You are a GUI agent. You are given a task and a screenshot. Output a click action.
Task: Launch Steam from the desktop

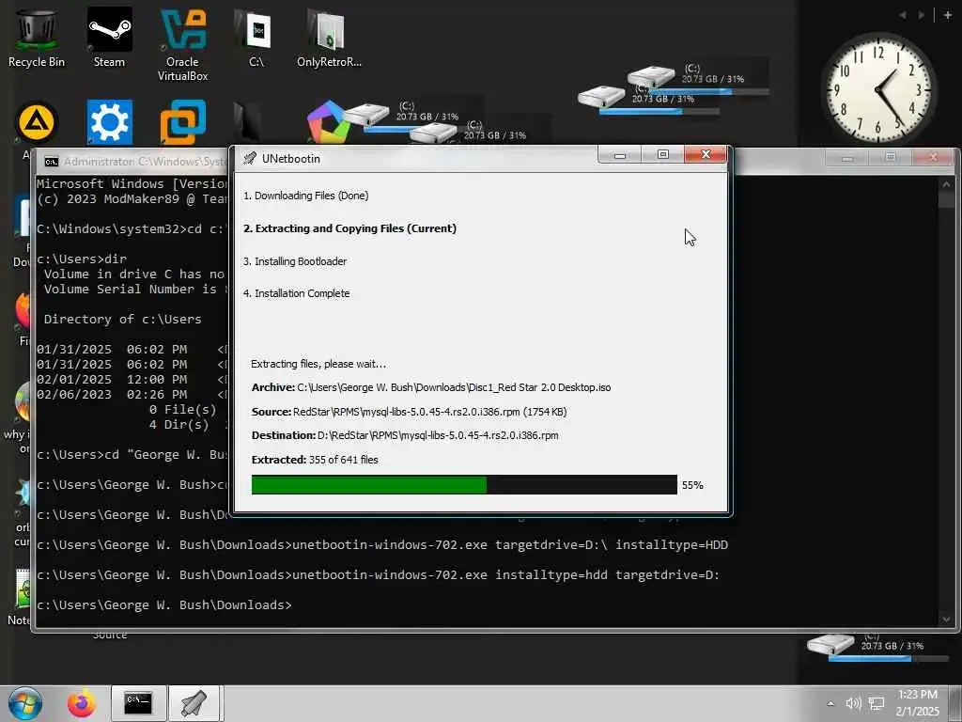(x=109, y=38)
